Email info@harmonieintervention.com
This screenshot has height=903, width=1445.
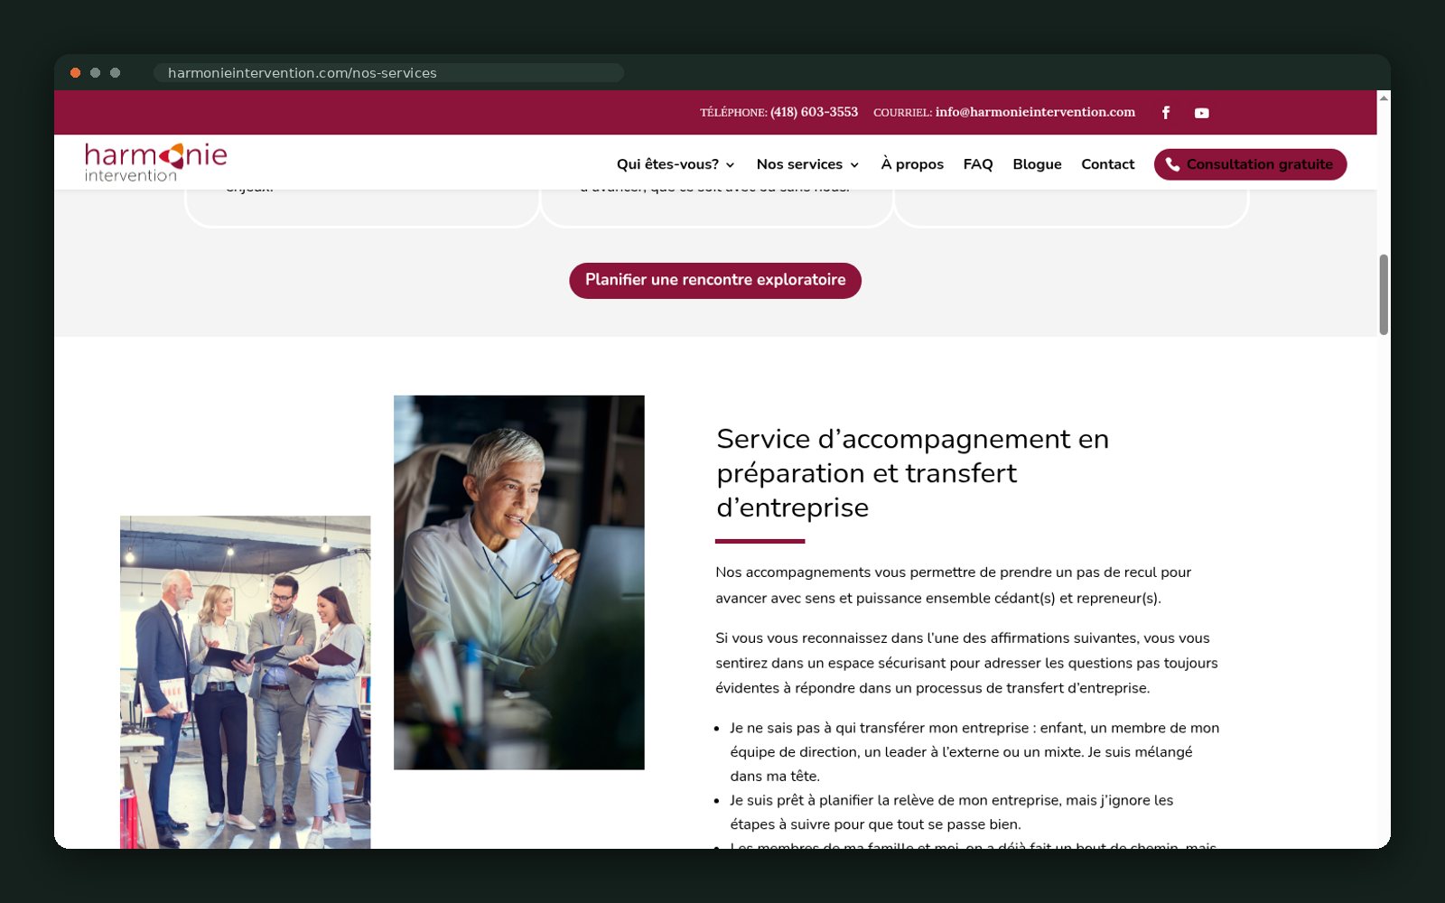click(x=1035, y=112)
